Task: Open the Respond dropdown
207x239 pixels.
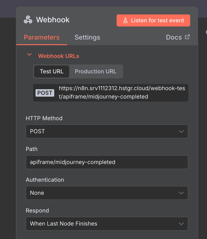Action: click(x=107, y=224)
